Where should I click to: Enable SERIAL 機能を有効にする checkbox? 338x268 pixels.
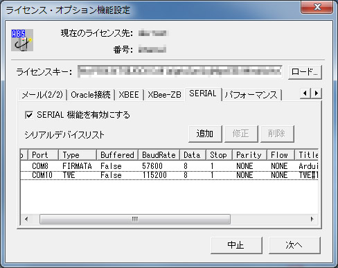pos(29,115)
